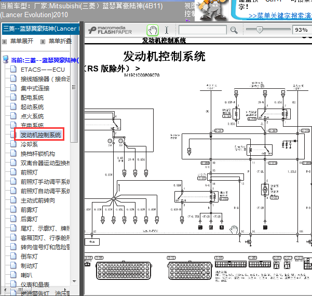Open 制动灯 diagram
Screen dimensions: 312x296
tap(29, 266)
